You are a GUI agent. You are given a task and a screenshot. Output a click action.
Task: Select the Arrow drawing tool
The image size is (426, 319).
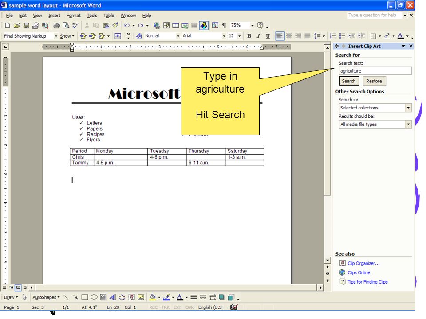(x=75, y=298)
